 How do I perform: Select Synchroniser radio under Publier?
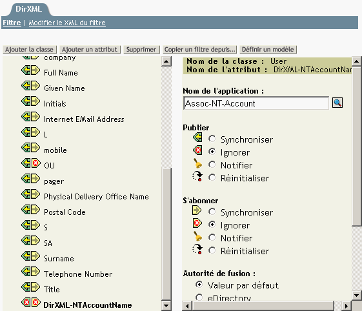212,139
